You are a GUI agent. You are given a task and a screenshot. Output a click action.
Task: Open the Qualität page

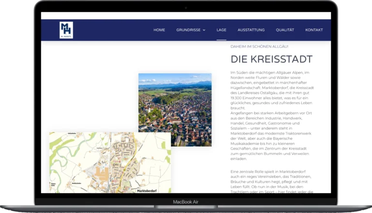click(x=285, y=30)
